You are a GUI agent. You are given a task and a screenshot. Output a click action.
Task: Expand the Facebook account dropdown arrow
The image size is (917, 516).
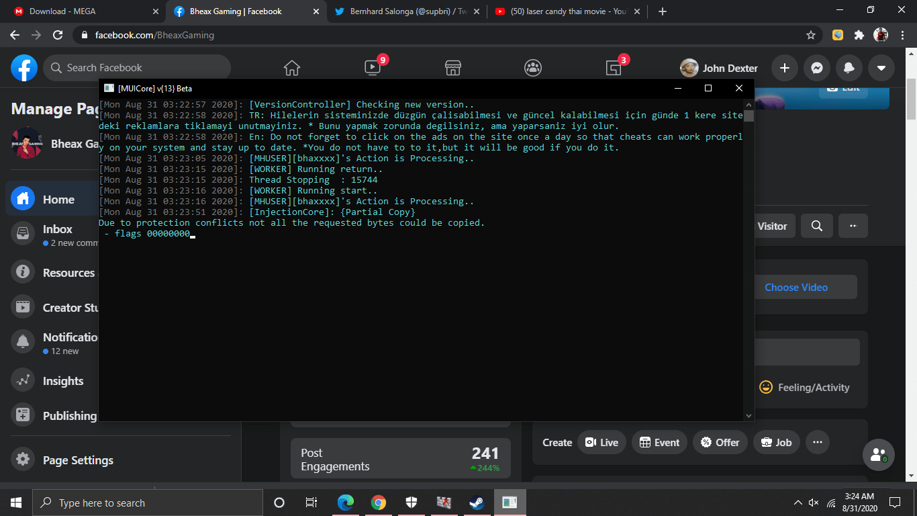[x=881, y=68]
